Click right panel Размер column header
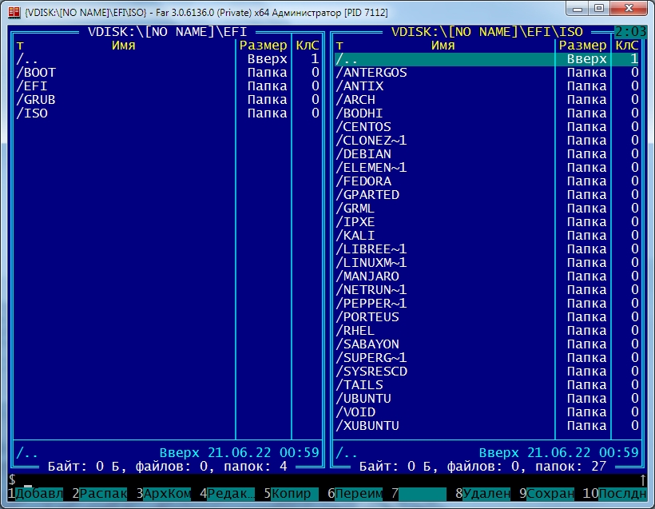The height and width of the screenshot is (509, 655). click(583, 45)
